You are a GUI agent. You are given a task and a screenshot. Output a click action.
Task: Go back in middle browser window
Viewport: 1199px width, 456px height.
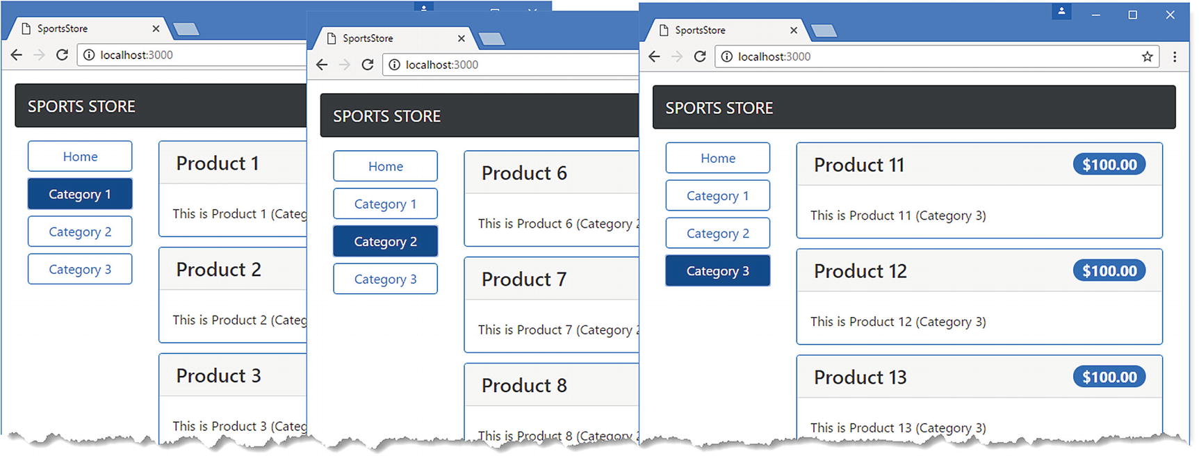point(321,65)
